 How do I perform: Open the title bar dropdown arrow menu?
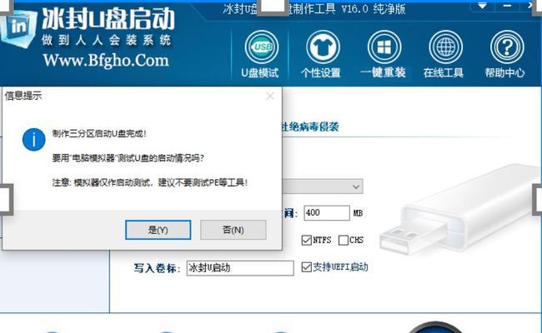(x=482, y=6)
